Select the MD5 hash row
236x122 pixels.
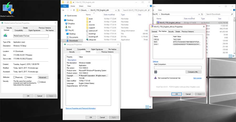click(x=178, y=42)
